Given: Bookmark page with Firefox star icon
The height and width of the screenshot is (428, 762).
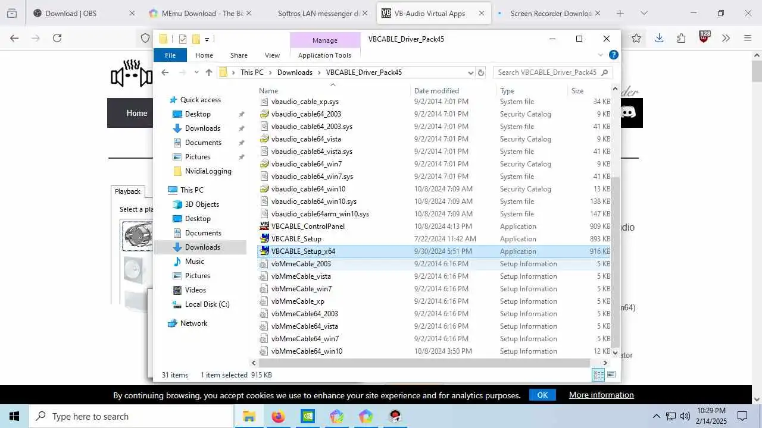Looking at the screenshot, I should click(636, 38).
